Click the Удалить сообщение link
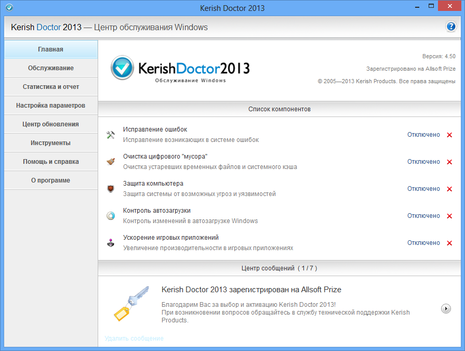Image resolution: width=465 pixels, height=351 pixels. tap(134, 339)
